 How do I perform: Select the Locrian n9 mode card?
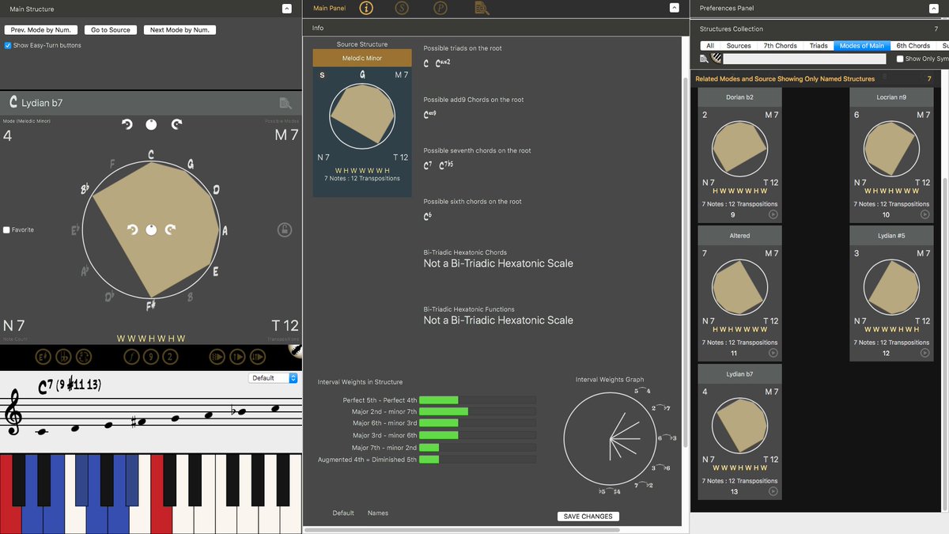point(891,155)
